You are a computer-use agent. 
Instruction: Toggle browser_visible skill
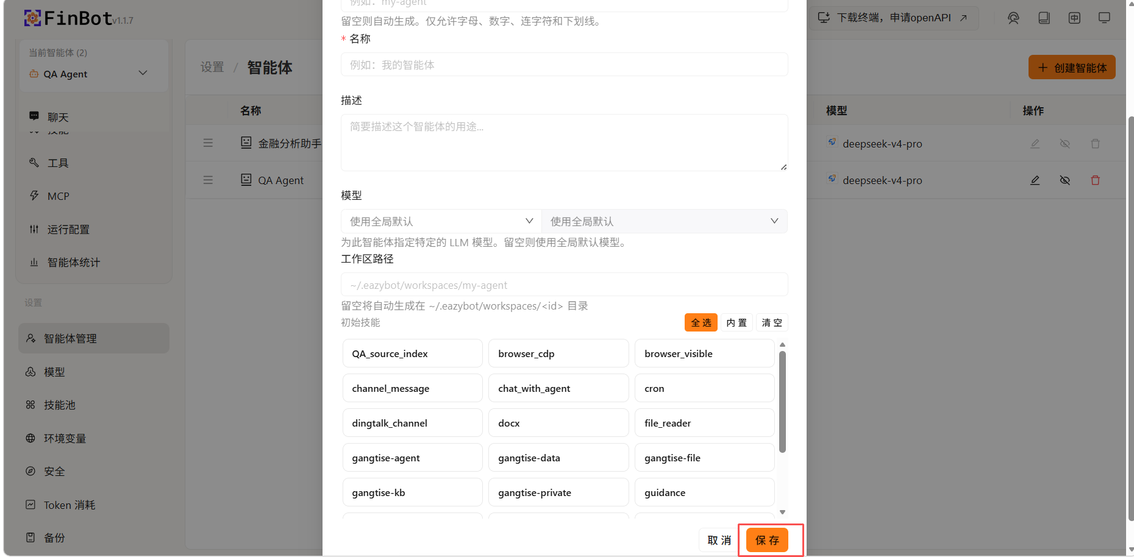[x=705, y=353]
